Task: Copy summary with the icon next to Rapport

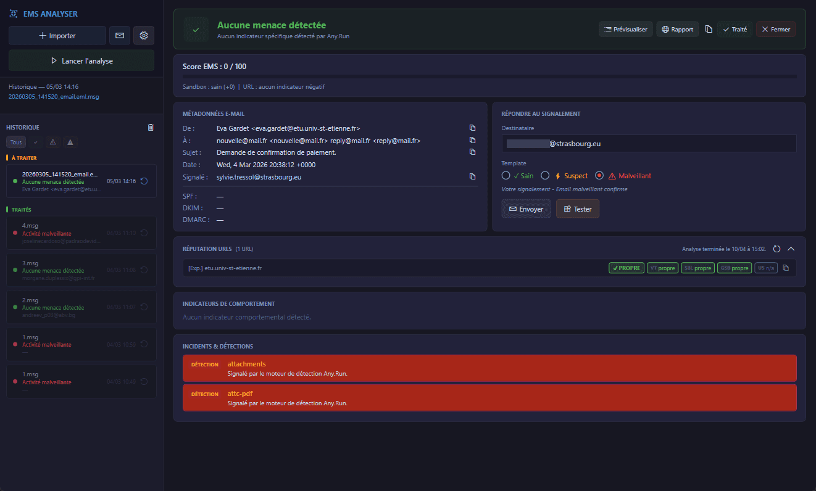Action: [x=708, y=28]
